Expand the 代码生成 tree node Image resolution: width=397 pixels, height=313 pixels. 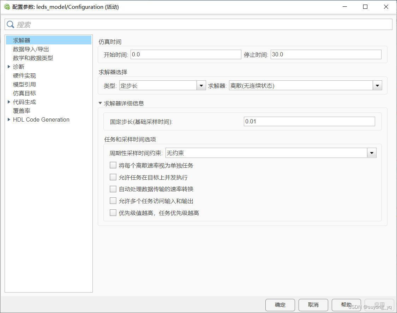click(x=9, y=102)
